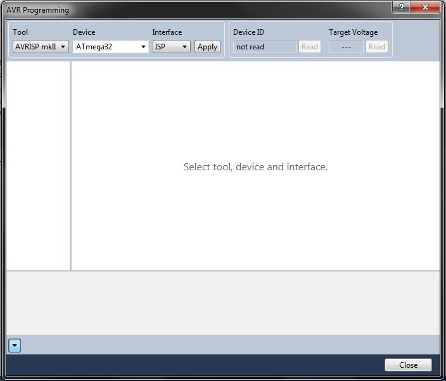Viewport: 446px width, 381px height.
Task: Click the AVR Programming title text
Action: click(37, 10)
